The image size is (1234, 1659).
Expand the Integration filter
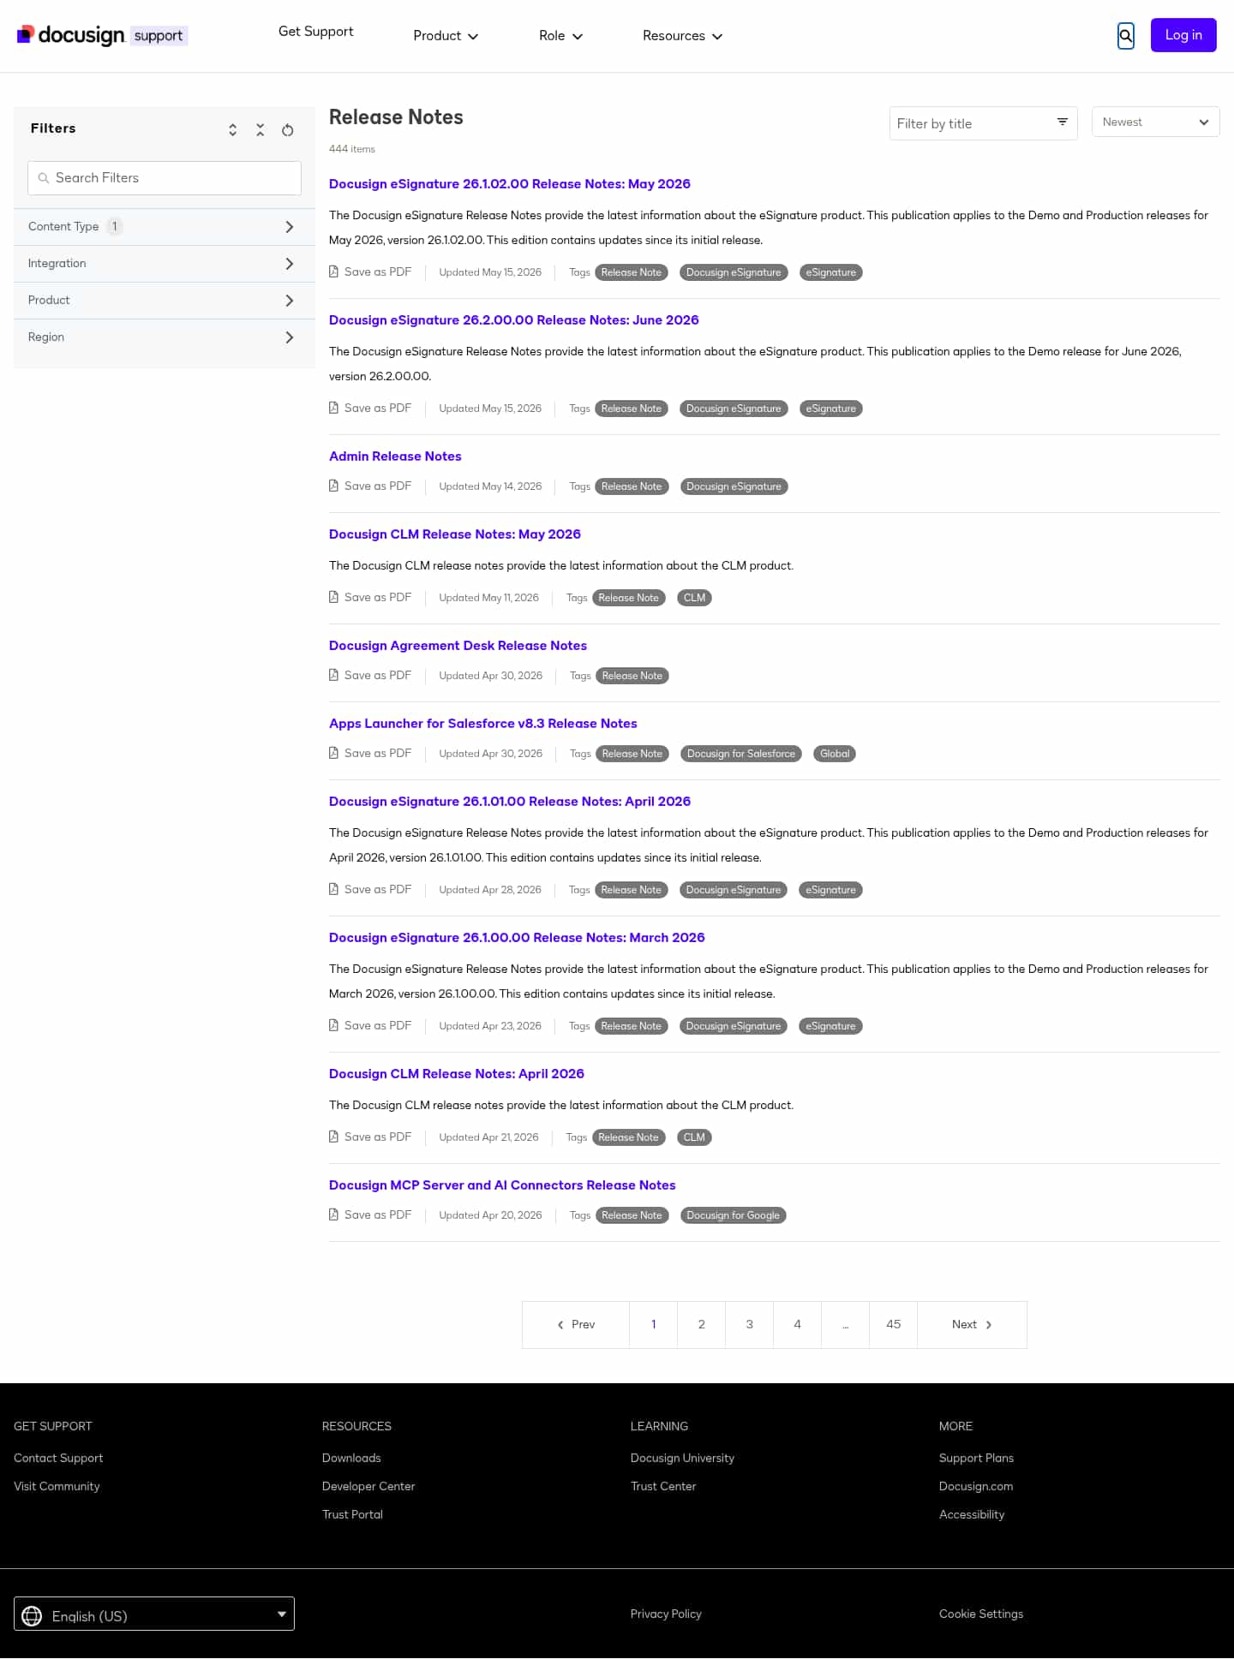(x=165, y=264)
